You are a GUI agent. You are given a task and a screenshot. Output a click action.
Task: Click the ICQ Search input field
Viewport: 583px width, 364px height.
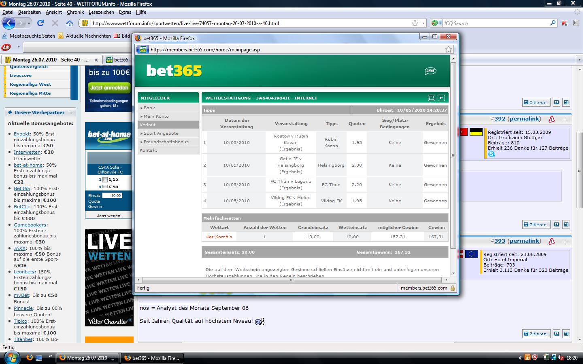[x=496, y=23]
